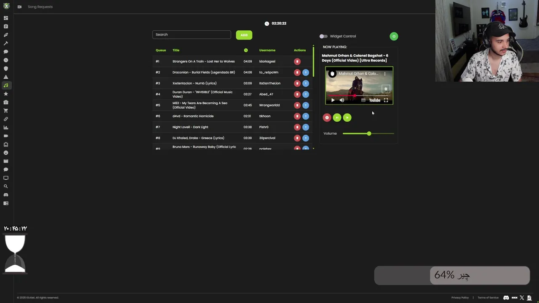Open the star icon in the sidebar
Viewport: 539px width, 303px height.
pyautogui.click(x=6, y=94)
